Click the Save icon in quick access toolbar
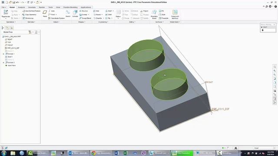 coord(13,2)
